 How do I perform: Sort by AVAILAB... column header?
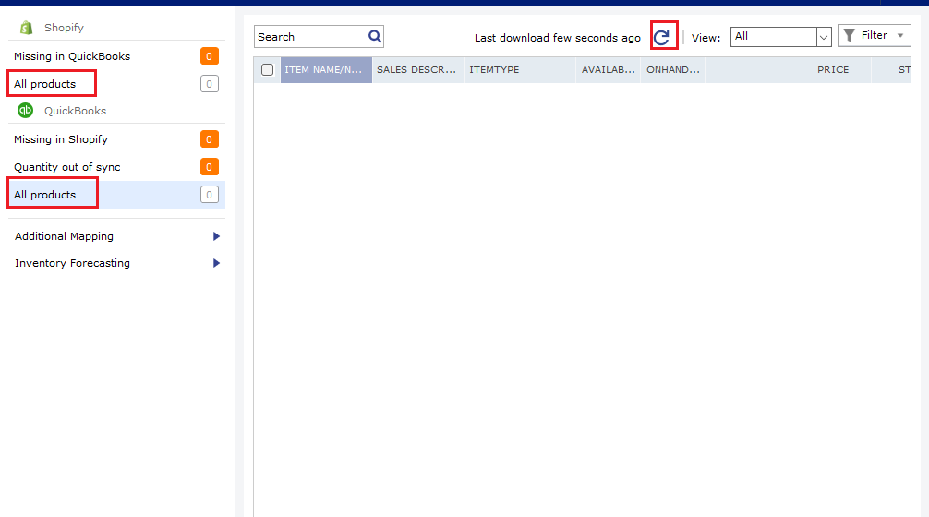pos(608,70)
